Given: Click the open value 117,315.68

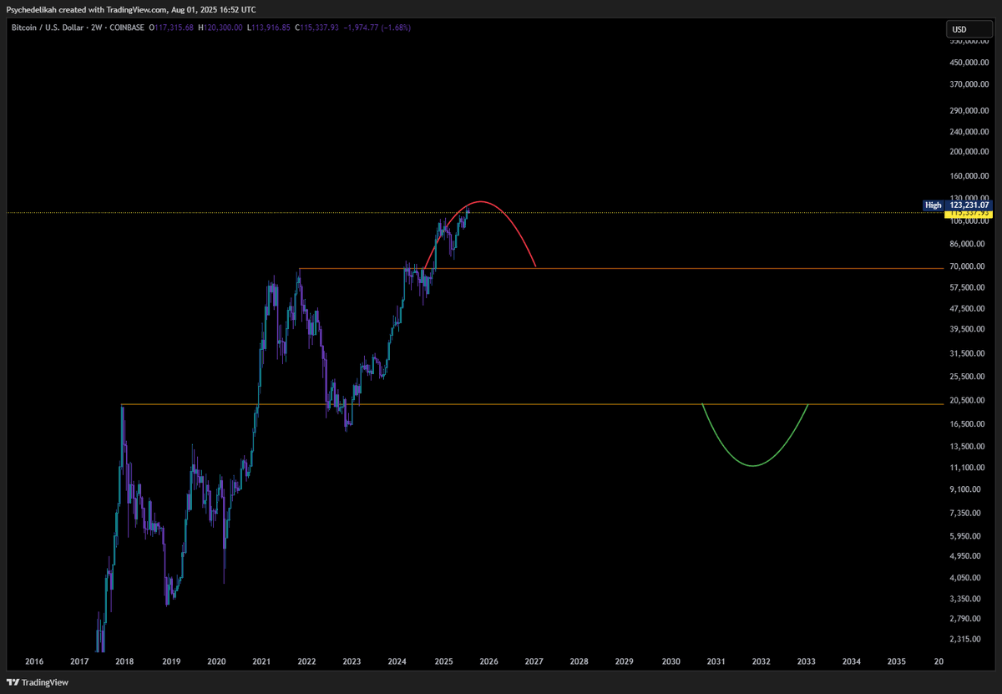Looking at the screenshot, I should [x=173, y=28].
